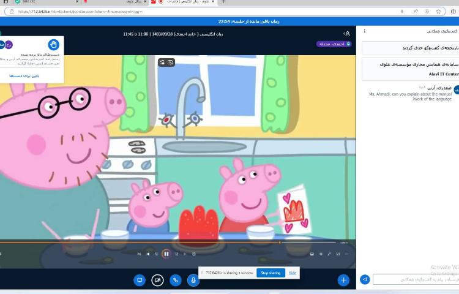Open the chat options three-dot menu
459x294 pixels.
coord(365,31)
